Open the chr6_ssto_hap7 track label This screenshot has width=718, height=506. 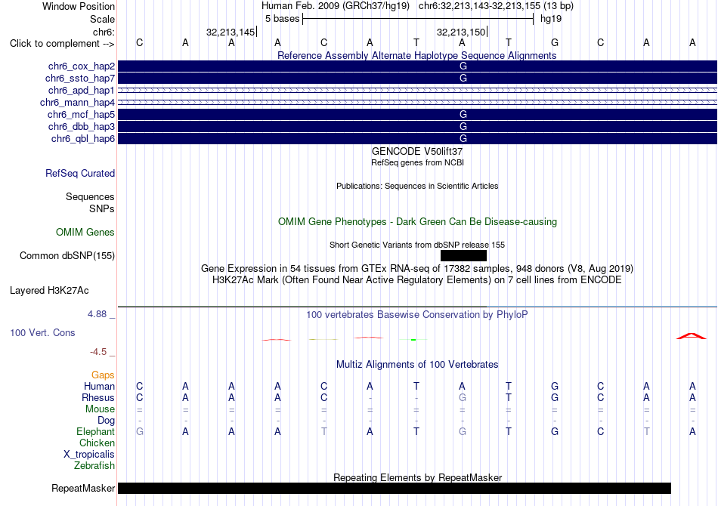pos(79,79)
